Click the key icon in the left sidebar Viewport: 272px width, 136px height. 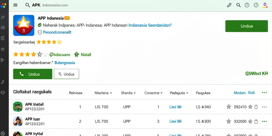(3, 82)
